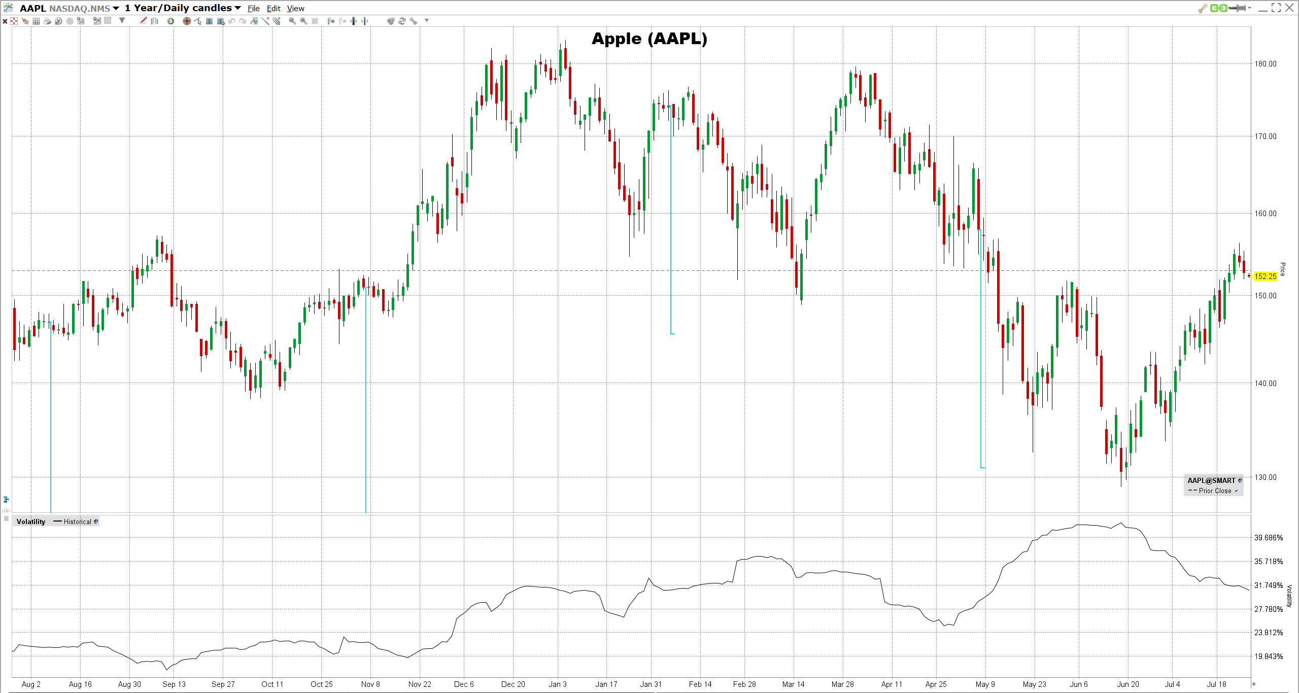Close the Volatility sub-chart panel

(x=6, y=518)
